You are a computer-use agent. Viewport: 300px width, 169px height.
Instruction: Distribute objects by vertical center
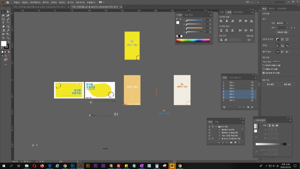coord(227,30)
